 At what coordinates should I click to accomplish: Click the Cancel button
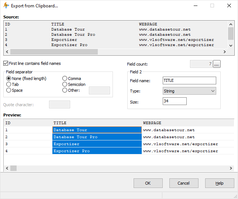coord(184,183)
